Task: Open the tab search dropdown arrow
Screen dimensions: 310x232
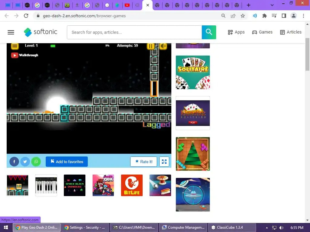Action: point(272,5)
